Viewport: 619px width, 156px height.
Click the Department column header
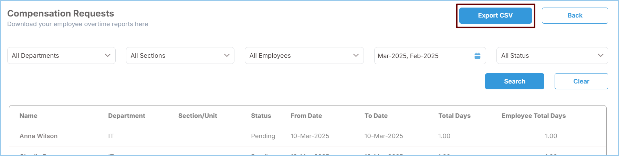[126, 116]
